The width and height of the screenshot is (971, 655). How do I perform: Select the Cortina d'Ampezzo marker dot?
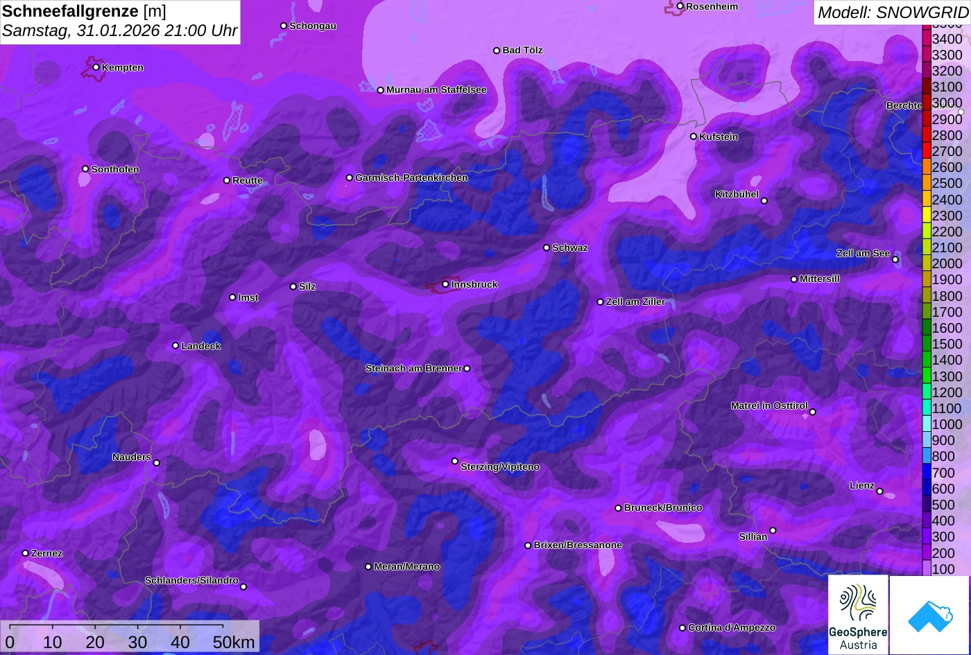[x=682, y=628]
